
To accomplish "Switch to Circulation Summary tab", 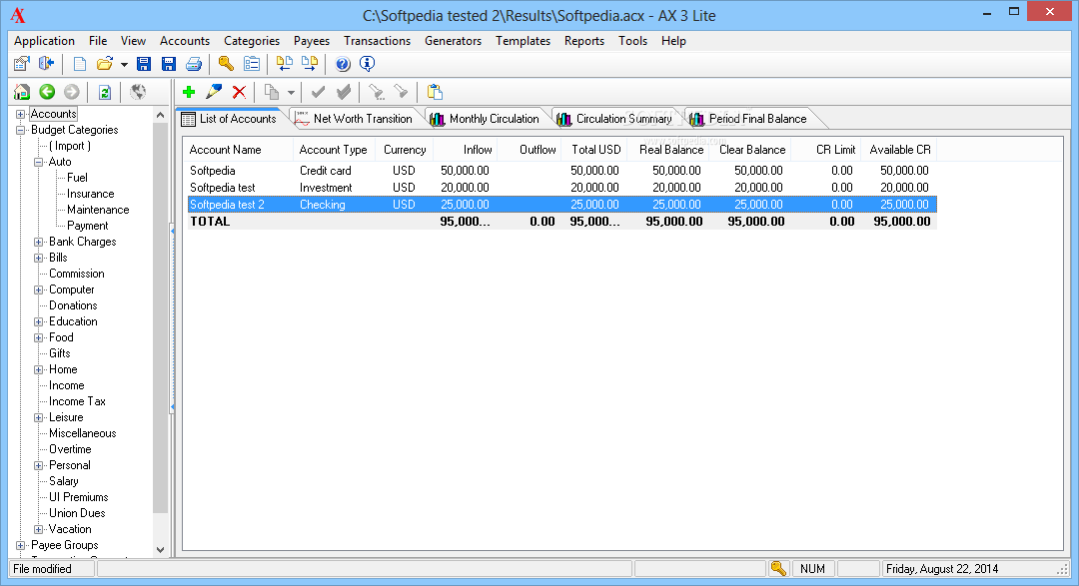I will [x=615, y=119].
